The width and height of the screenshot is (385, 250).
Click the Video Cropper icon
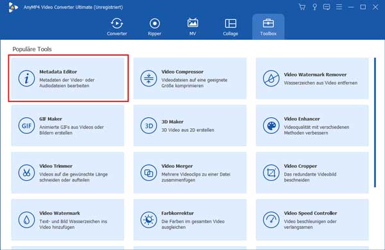point(271,172)
